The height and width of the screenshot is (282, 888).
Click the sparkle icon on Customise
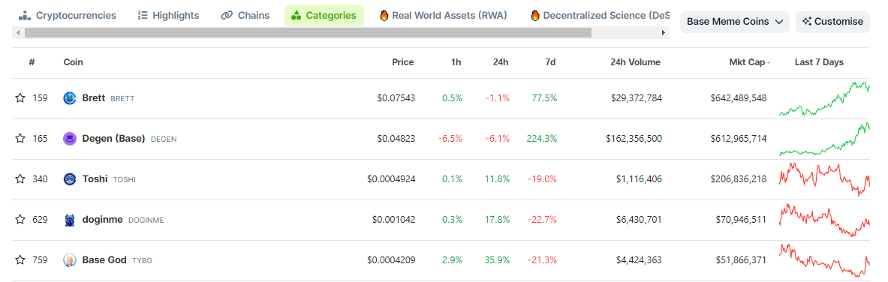[807, 22]
